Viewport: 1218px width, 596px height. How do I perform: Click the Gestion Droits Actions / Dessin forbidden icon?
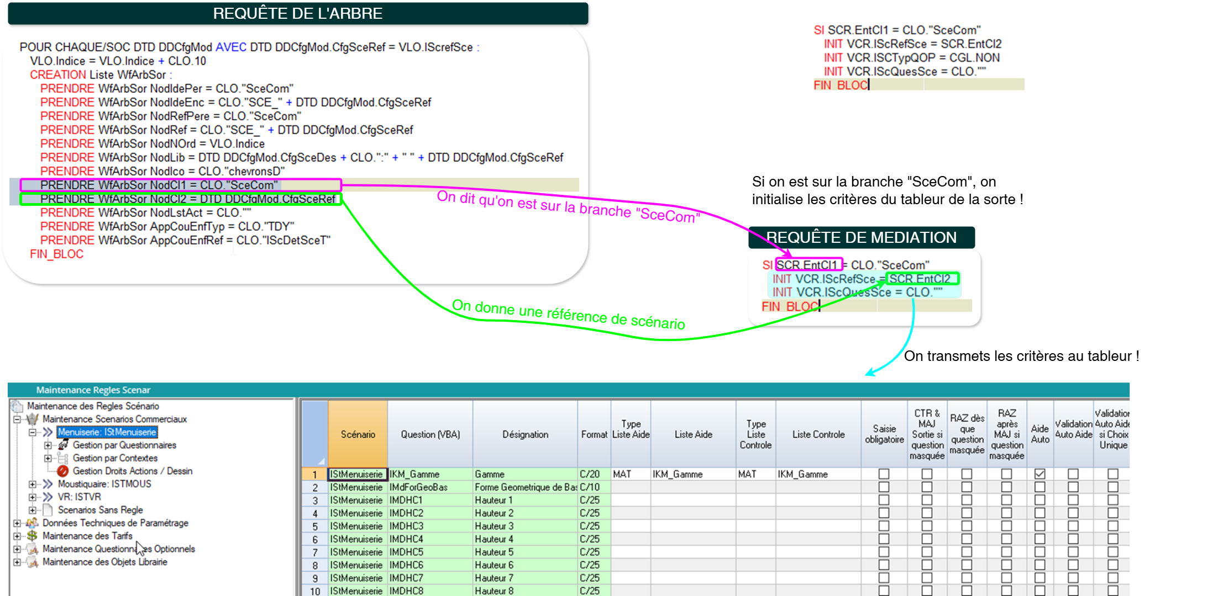62,471
